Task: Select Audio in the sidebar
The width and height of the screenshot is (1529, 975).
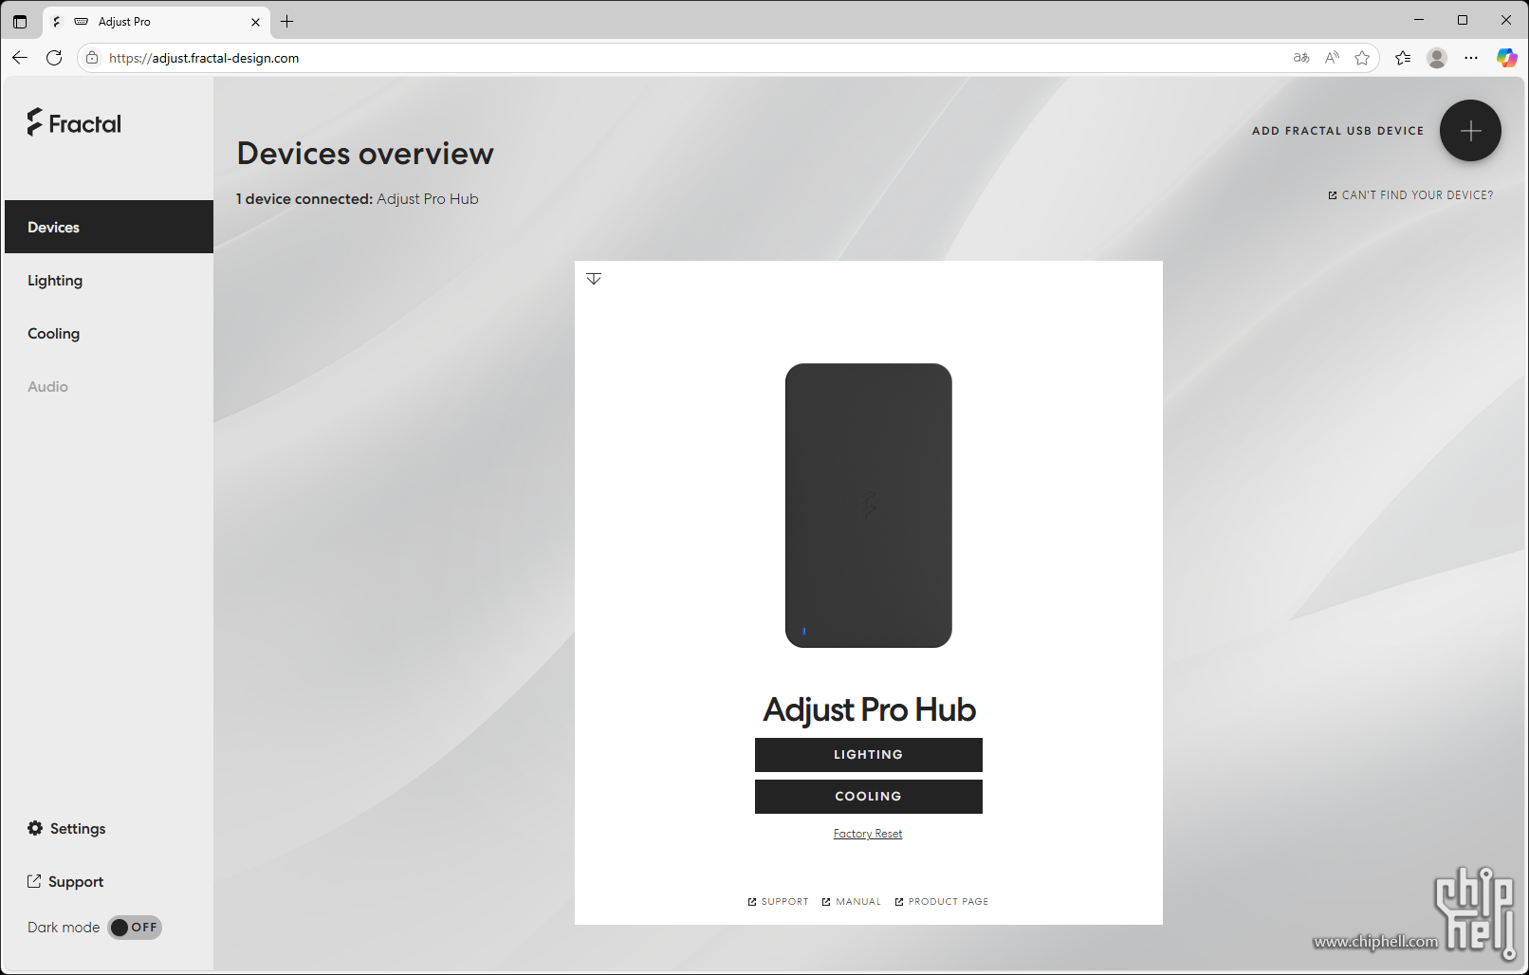Action: tap(109, 386)
